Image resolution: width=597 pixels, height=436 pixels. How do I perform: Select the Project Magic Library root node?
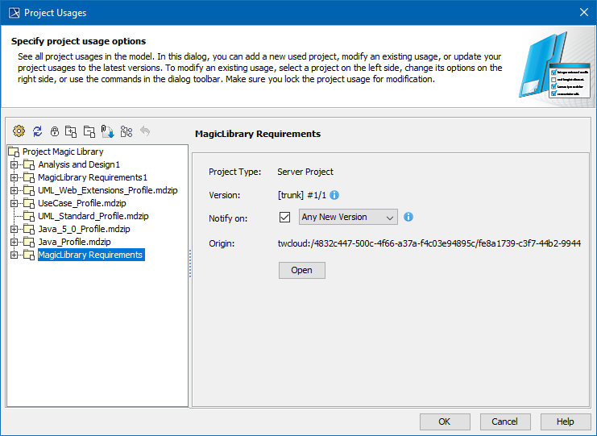[x=62, y=152]
